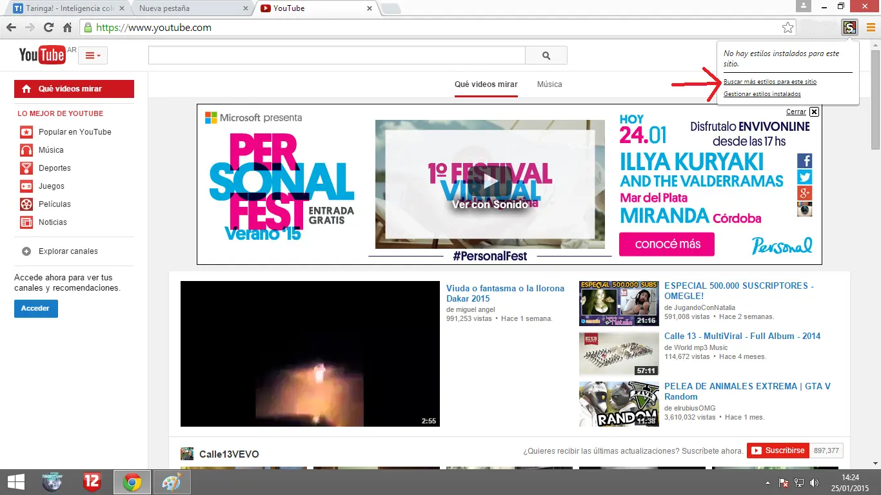Open the Windows Start button

[x=15, y=482]
